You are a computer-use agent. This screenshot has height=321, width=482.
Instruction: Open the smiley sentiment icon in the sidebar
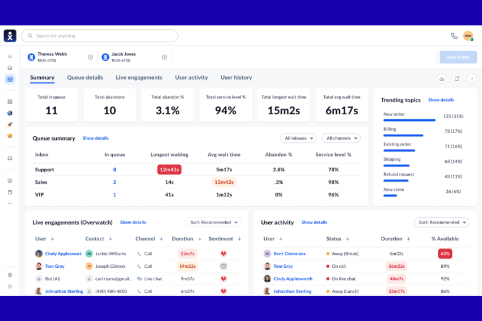10,136
